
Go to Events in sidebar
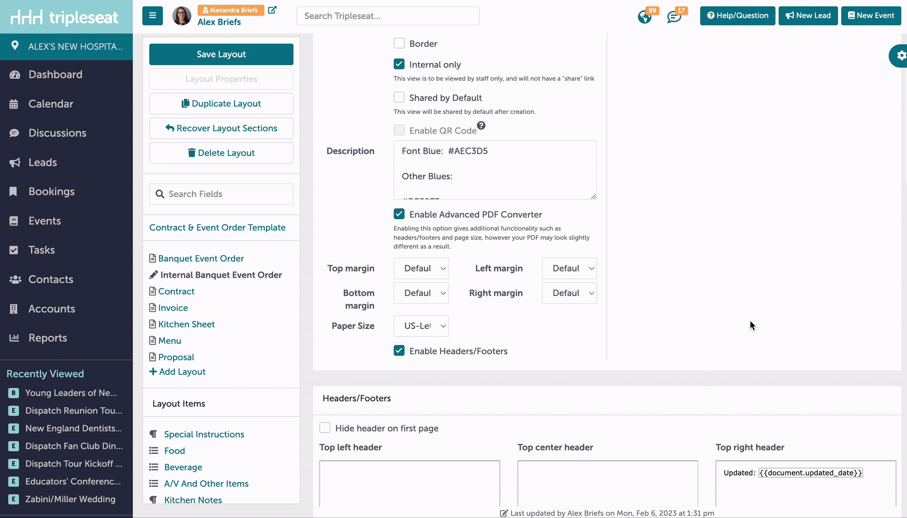pos(44,221)
